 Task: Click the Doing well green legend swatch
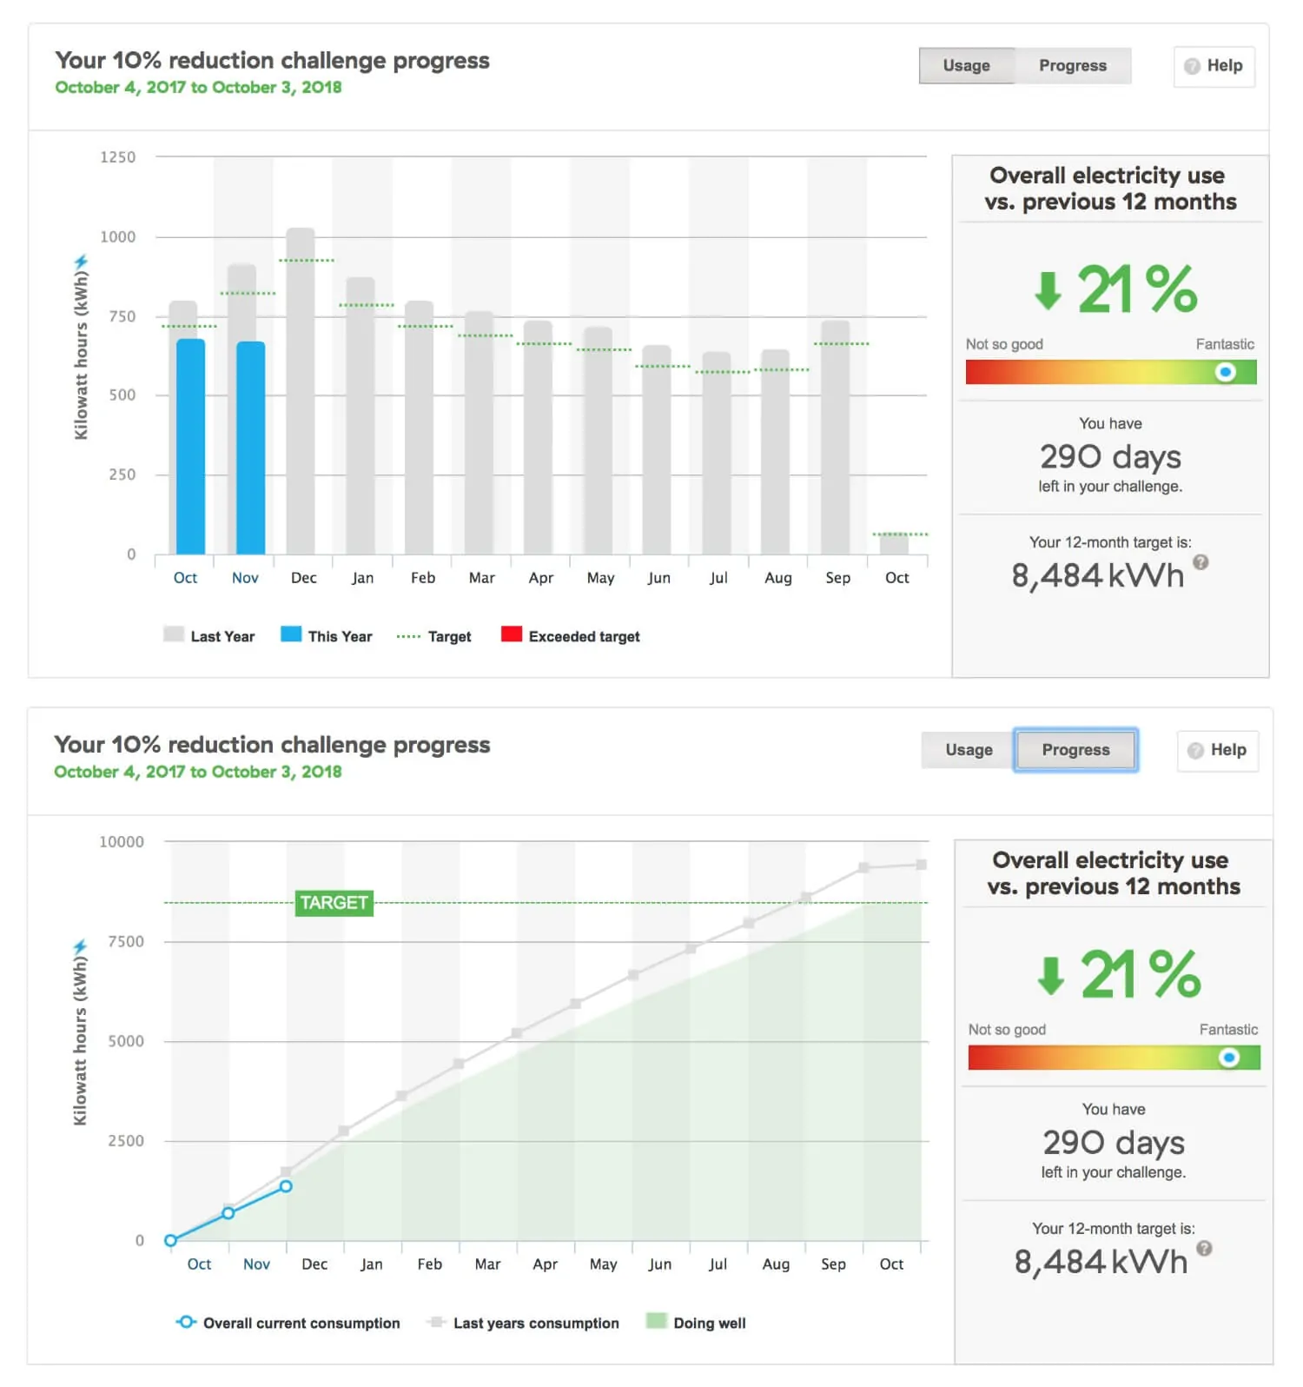tap(657, 1321)
